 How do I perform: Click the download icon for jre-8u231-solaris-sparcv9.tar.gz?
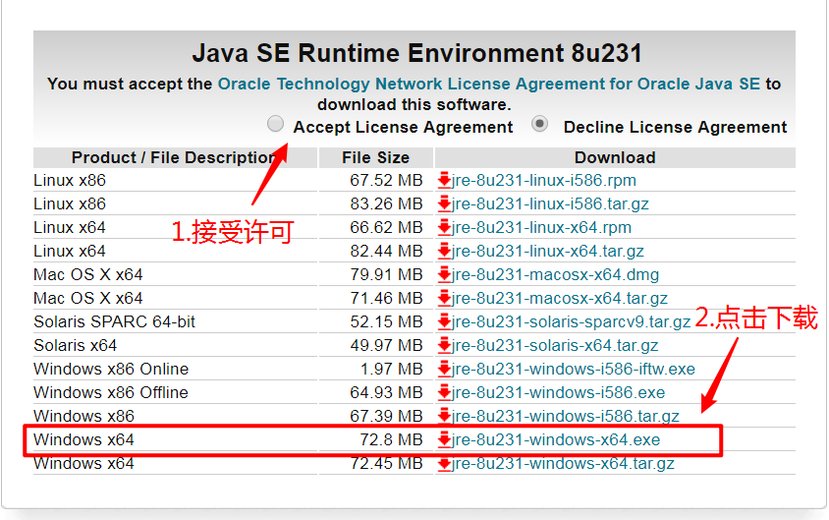(x=444, y=321)
